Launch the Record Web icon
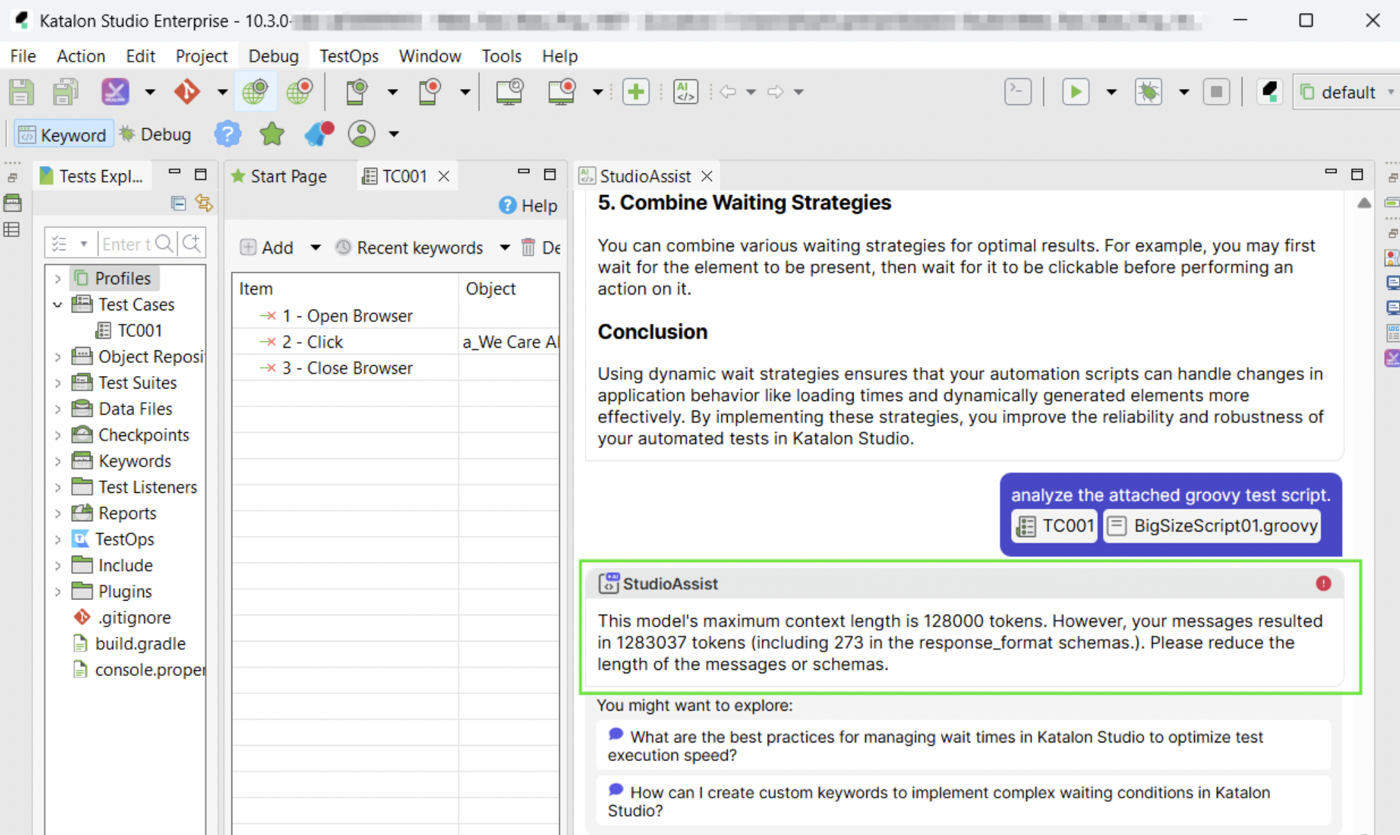Image resolution: width=1400 pixels, height=835 pixels. 299,92
